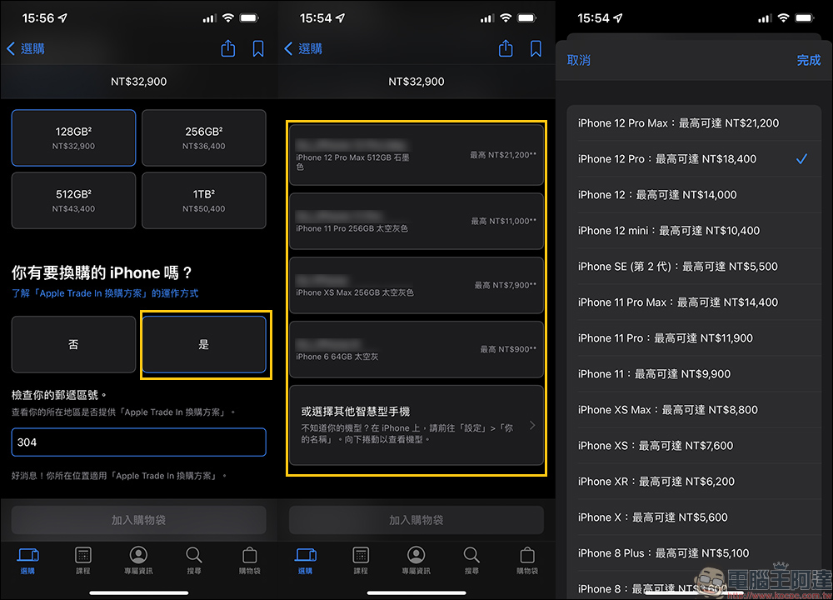Select the iPhone 11 Pro 256GB 太空灰色 trade-in device
The width and height of the screenshot is (833, 600).
pos(416,221)
